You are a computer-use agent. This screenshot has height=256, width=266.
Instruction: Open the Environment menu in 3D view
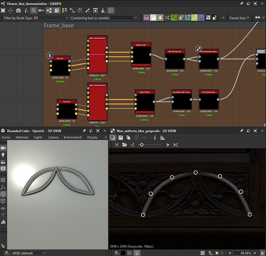pyautogui.click(x=73, y=137)
